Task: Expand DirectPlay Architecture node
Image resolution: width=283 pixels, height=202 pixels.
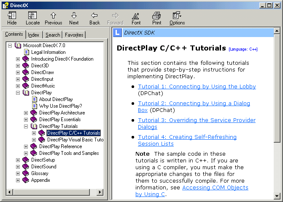Action: click(26, 113)
